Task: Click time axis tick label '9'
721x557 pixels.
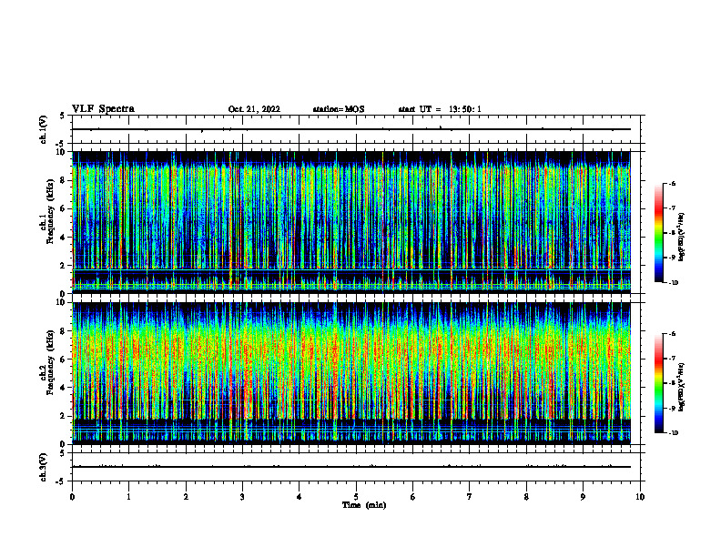Action: click(x=583, y=497)
